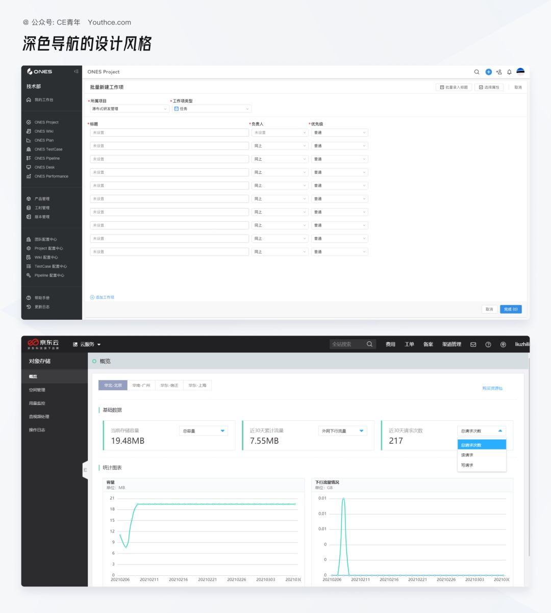
Task: Click the add member icon in ONES header
Action: [499, 72]
